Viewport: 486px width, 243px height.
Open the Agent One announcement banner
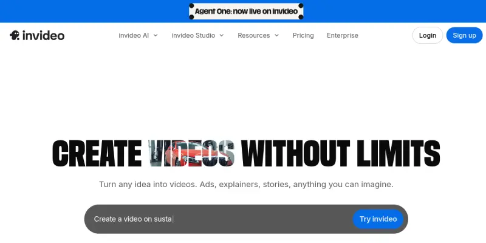point(246,12)
